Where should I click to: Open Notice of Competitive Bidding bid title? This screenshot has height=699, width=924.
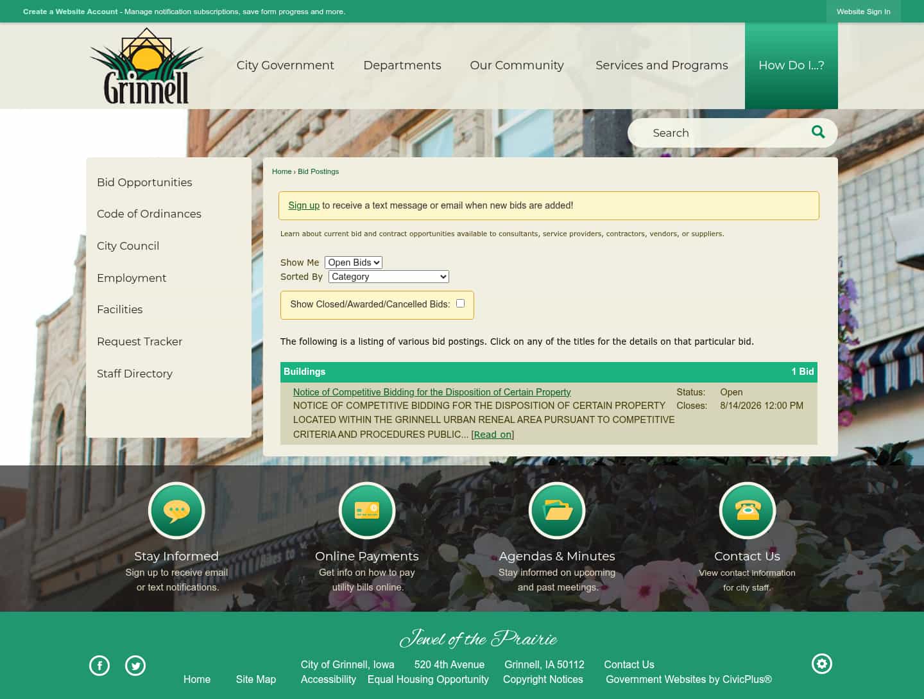tap(432, 392)
